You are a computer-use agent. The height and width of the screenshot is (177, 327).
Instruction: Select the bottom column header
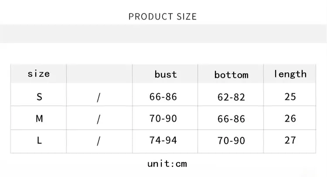click(231, 75)
